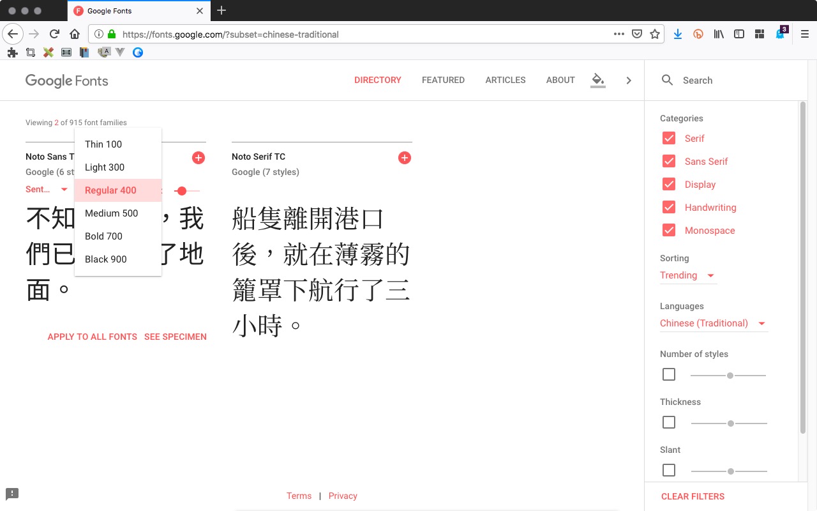Image resolution: width=817 pixels, height=511 pixels.
Task: Click the green padlock security icon
Action: point(112,34)
